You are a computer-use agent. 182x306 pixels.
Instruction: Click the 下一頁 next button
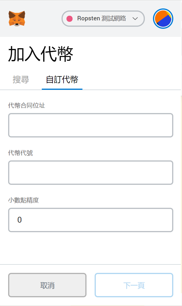134,285
